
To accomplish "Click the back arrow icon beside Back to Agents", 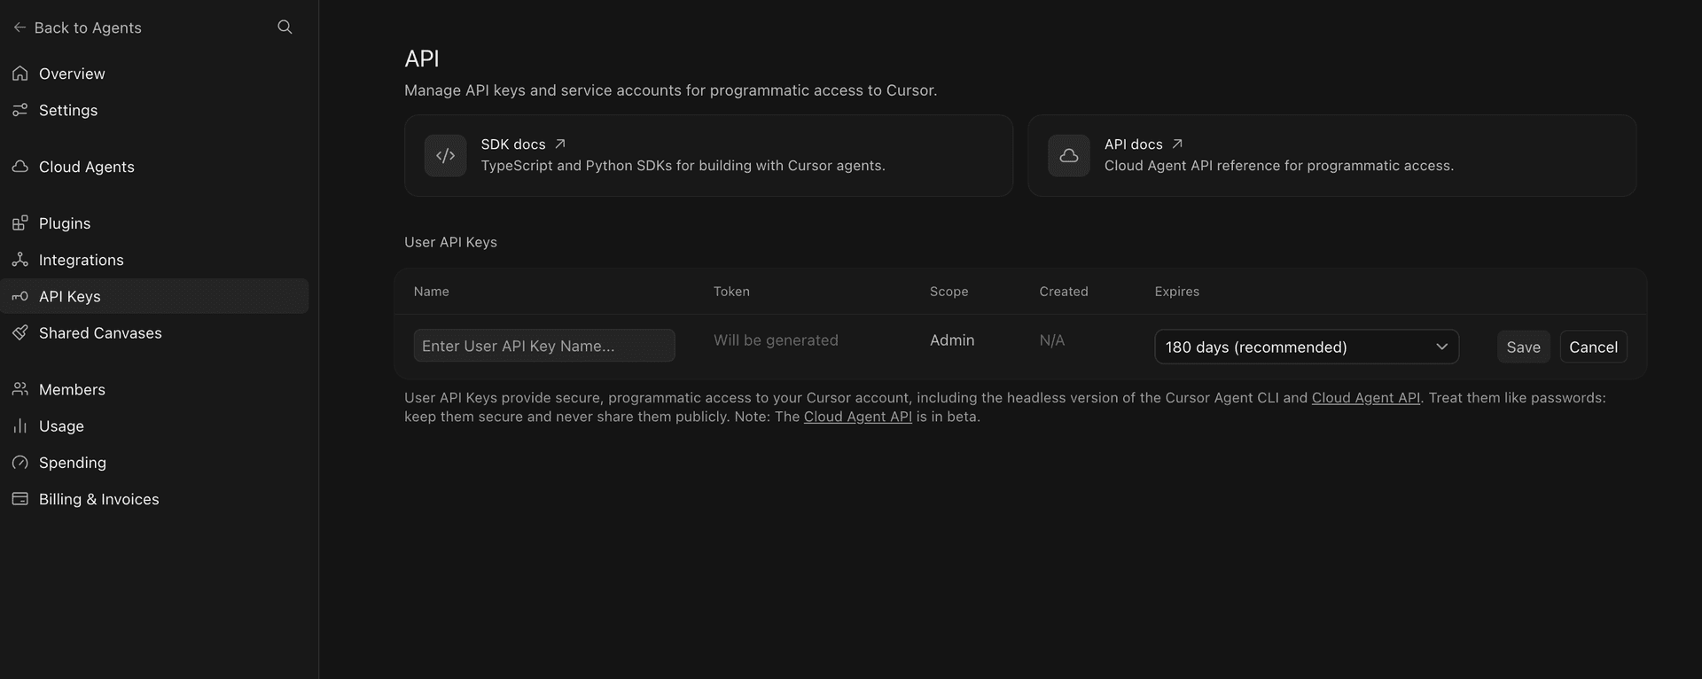I will click(20, 27).
